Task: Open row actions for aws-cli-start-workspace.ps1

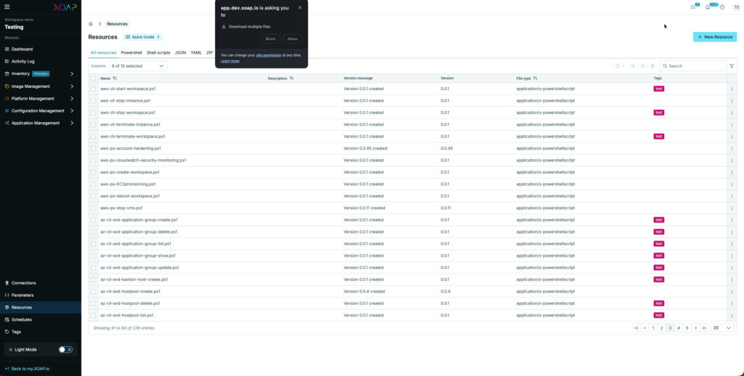Action: click(732, 89)
